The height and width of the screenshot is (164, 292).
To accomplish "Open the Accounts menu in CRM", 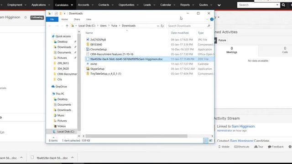I will (83, 5).
